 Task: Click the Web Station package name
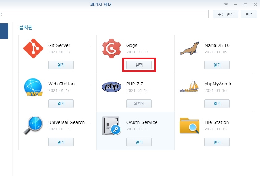(61, 84)
